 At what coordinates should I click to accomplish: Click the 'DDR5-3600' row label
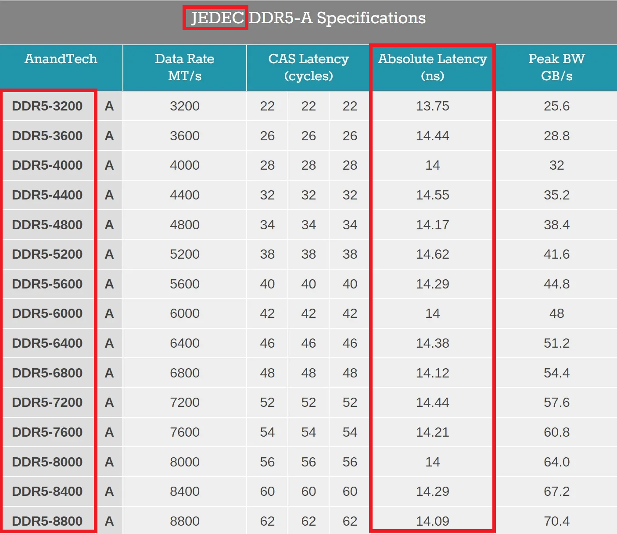(47, 136)
